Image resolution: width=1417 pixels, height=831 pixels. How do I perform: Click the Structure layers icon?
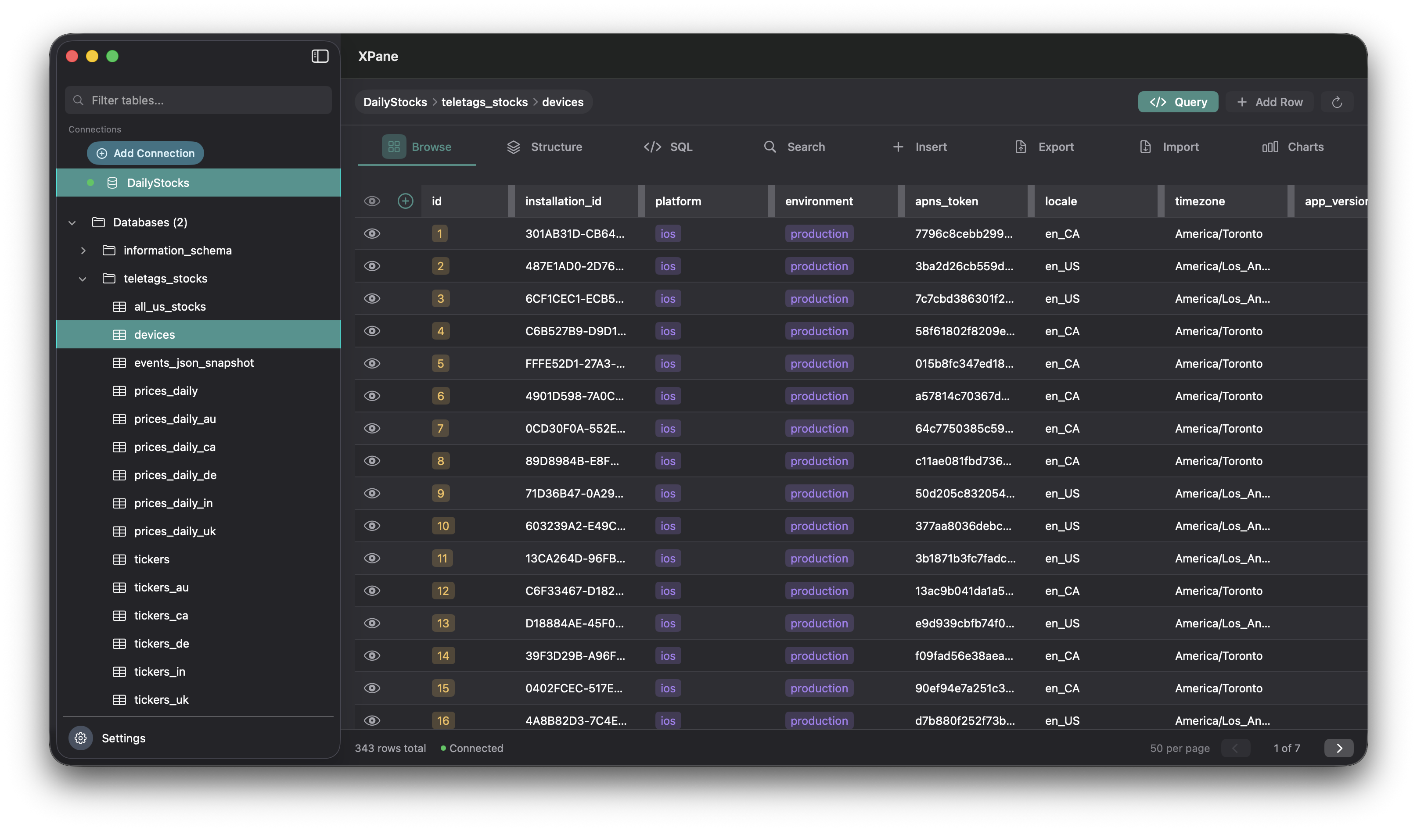pos(514,147)
